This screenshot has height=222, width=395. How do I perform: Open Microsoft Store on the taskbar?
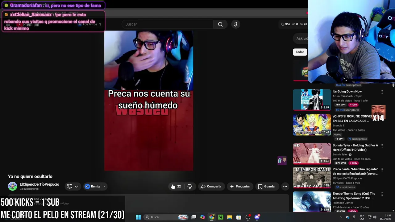tap(239, 217)
